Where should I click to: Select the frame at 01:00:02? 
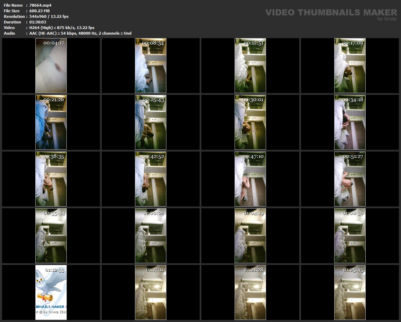[151, 236]
